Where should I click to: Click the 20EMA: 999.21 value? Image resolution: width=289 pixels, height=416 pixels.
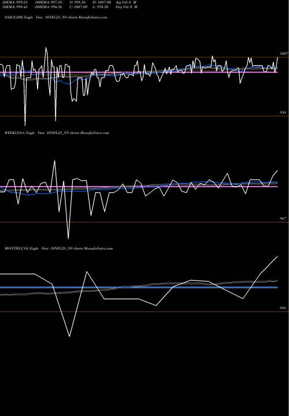(x=15, y=2)
